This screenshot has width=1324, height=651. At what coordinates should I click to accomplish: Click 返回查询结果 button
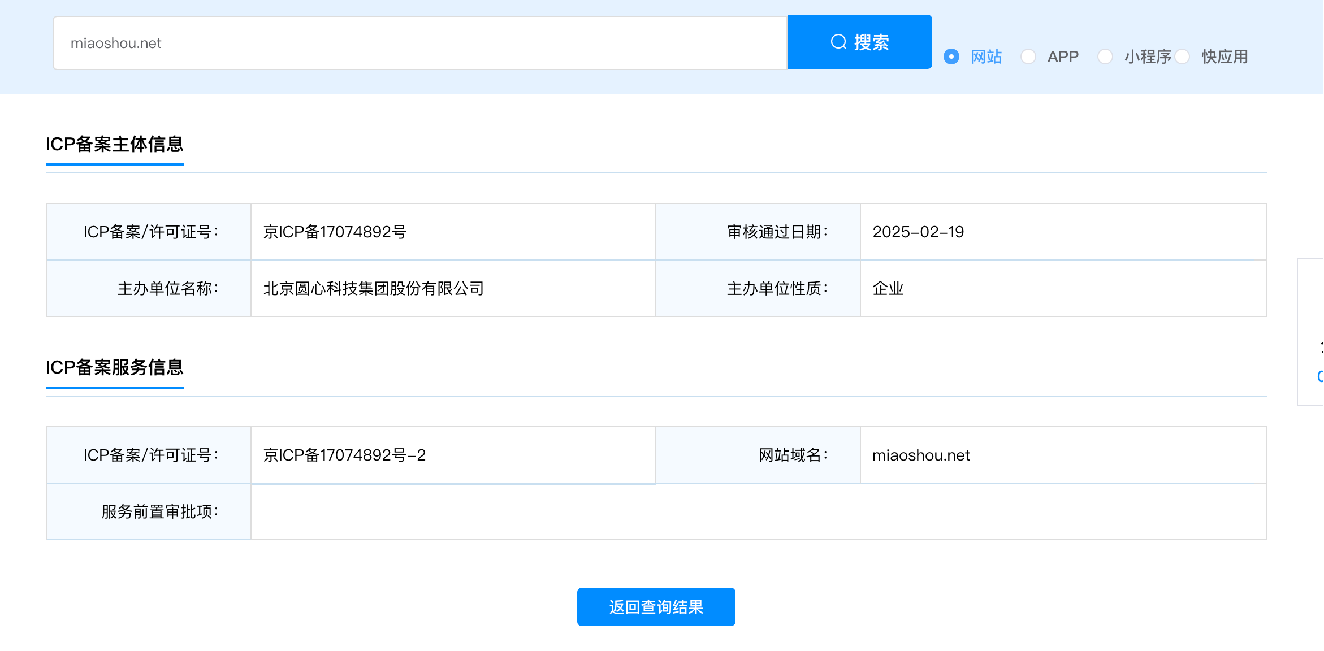click(x=656, y=607)
